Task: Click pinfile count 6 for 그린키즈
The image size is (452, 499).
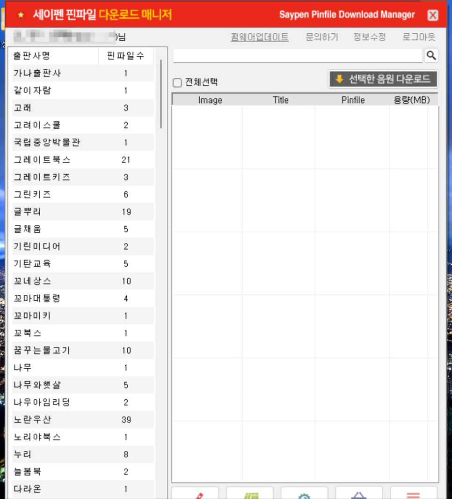Action: point(126,194)
